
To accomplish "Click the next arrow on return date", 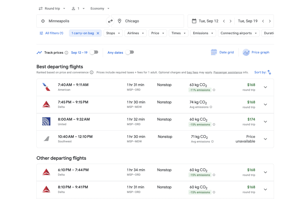I will point(270,21).
